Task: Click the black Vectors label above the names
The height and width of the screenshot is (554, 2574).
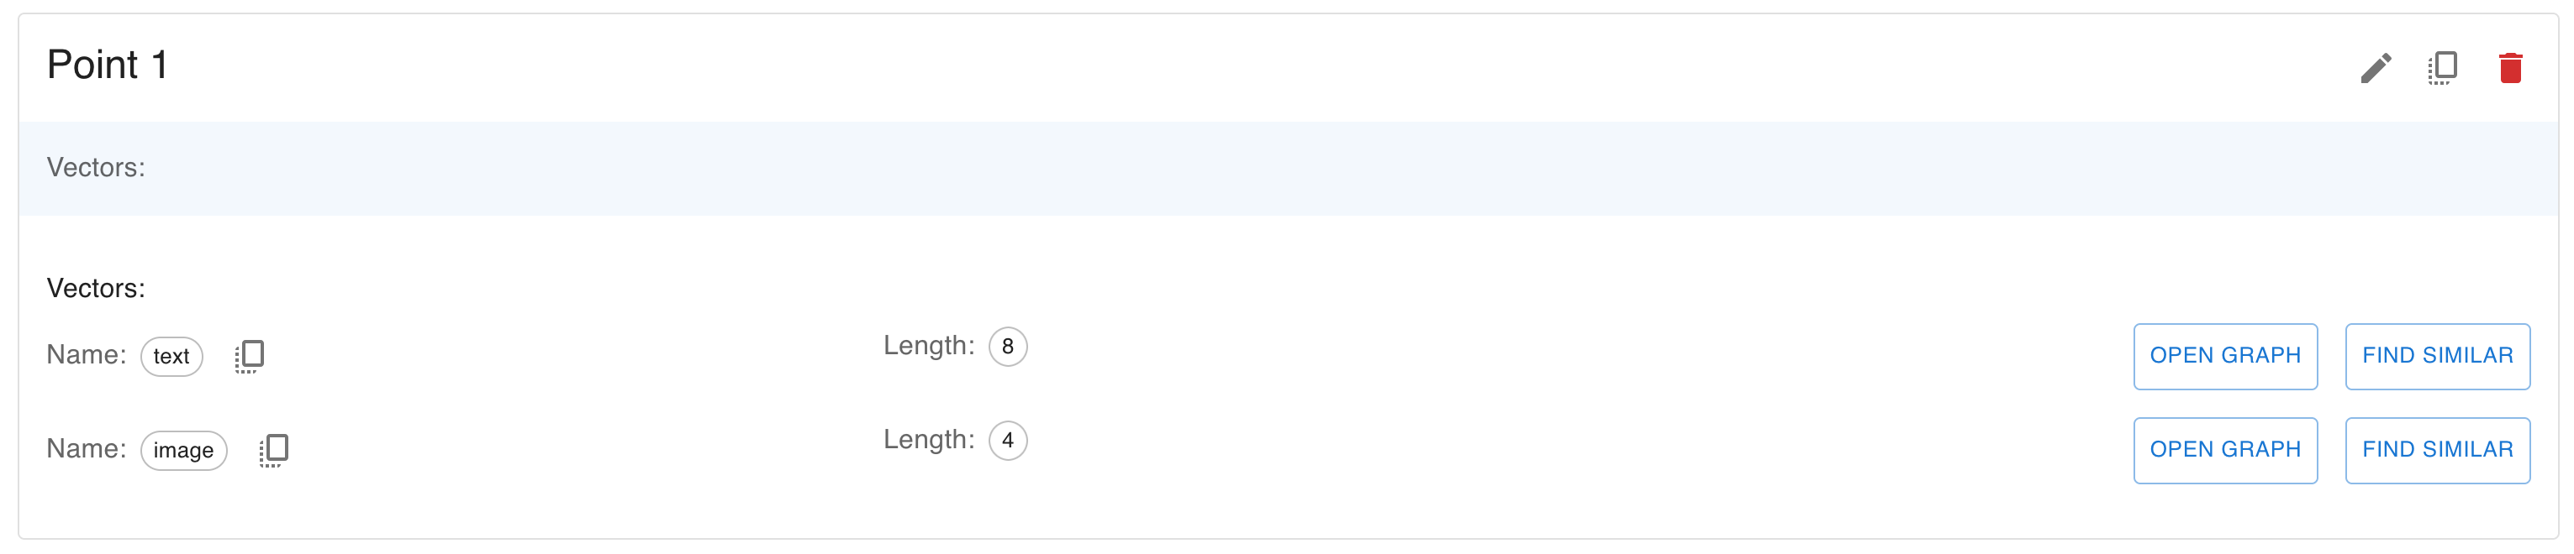Action: pos(96,289)
